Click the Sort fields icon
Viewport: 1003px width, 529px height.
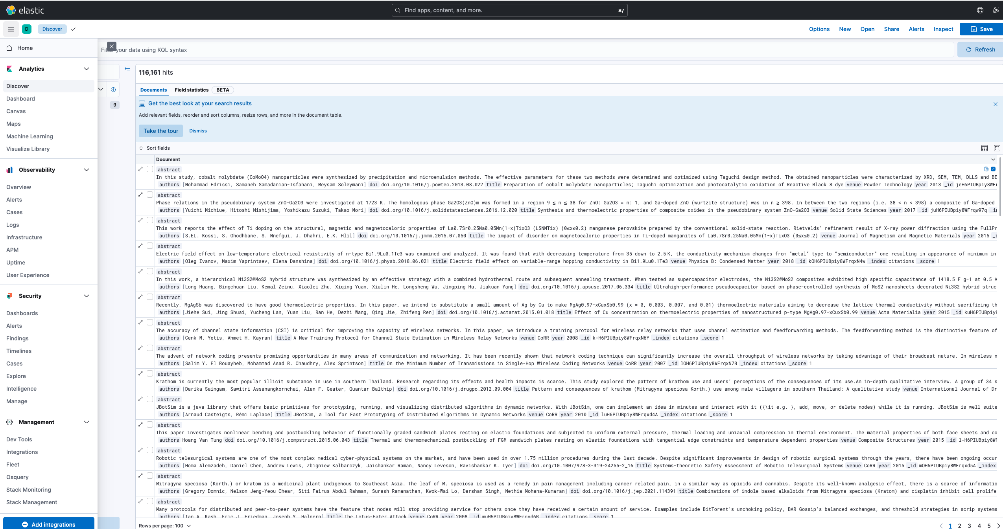pos(142,148)
